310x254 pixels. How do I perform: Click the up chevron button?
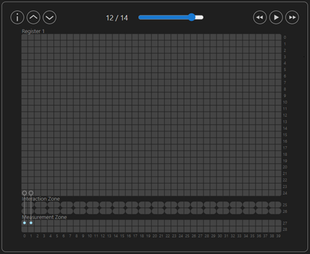coord(33,18)
